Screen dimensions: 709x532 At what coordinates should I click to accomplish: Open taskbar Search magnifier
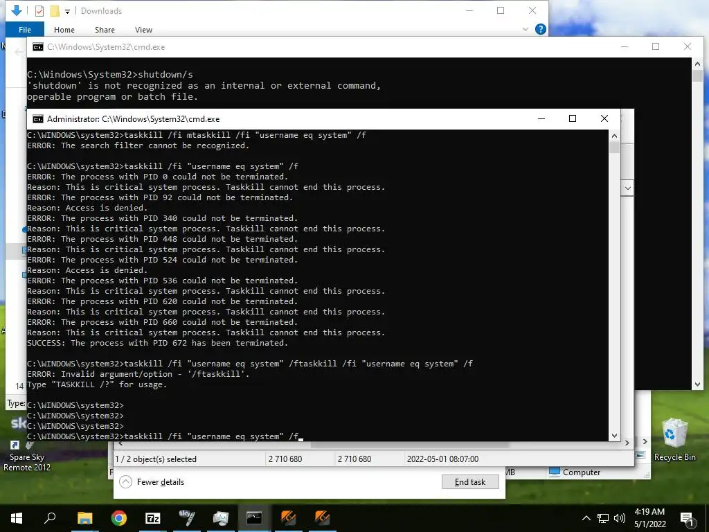(50, 518)
